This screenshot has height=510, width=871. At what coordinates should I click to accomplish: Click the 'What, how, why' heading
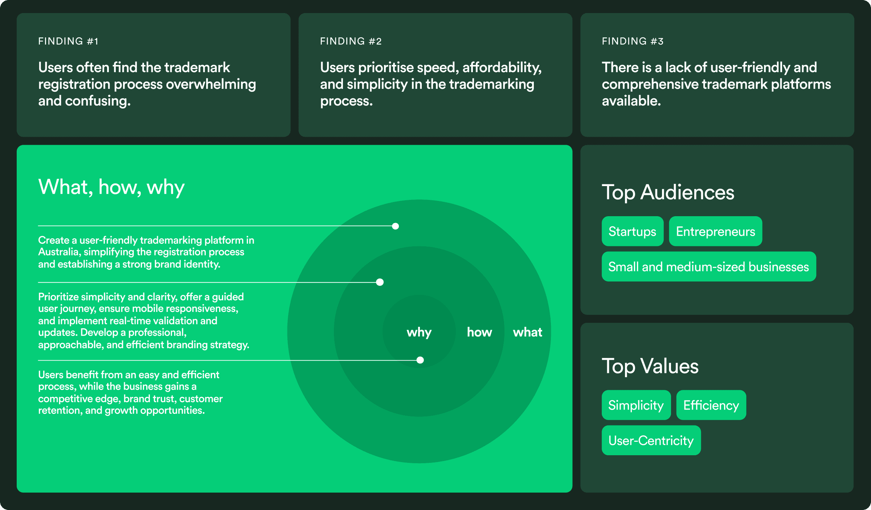coord(111,188)
